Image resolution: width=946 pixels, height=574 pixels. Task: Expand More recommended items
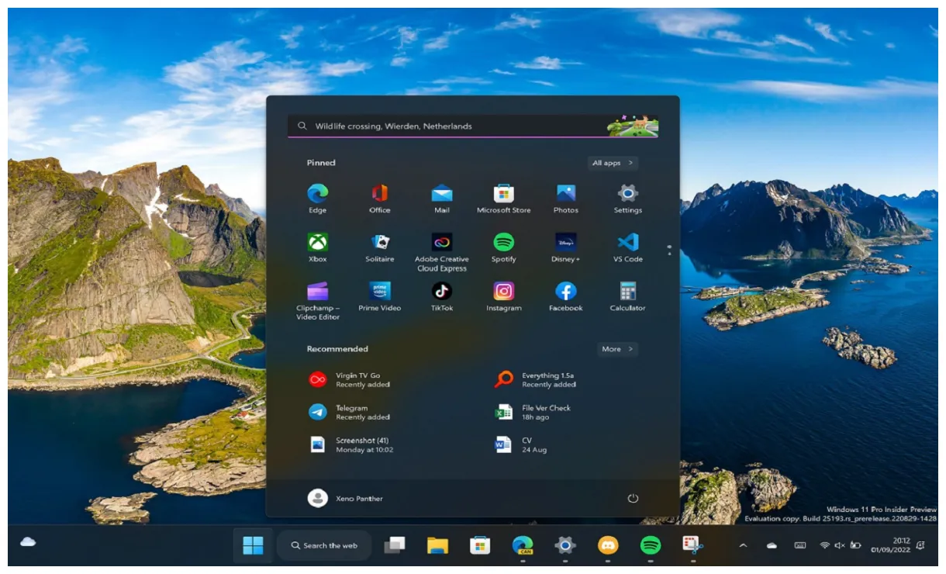pyautogui.click(x=616, y=349)
